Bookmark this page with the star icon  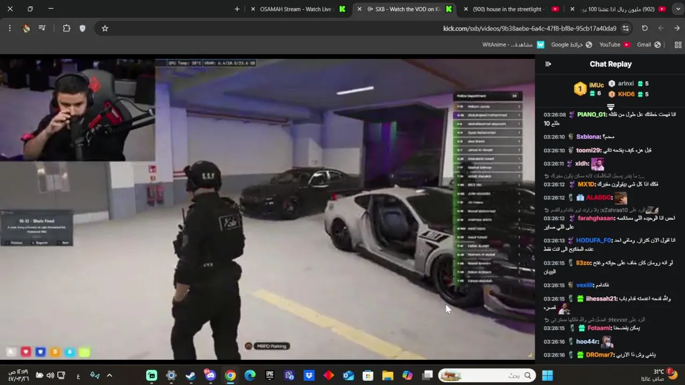(x=105, y=28)
